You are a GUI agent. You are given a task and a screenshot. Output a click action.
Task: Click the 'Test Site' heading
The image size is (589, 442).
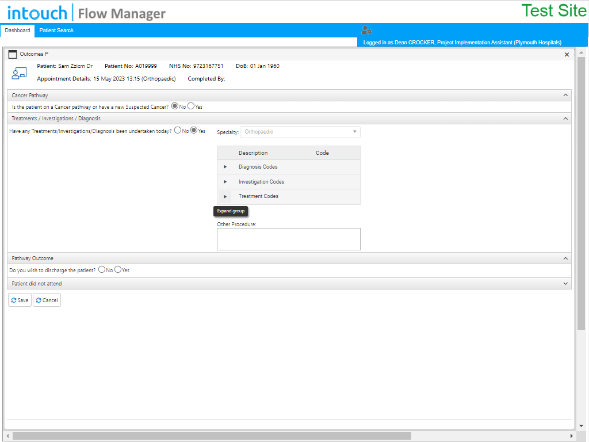(x=554, y=10)
